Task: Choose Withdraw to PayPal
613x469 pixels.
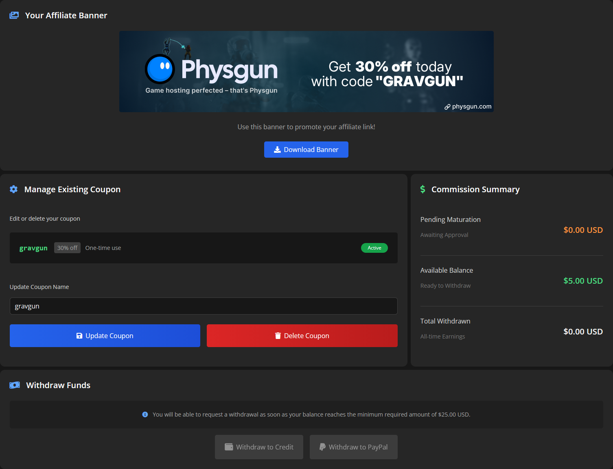Action: 353,447
